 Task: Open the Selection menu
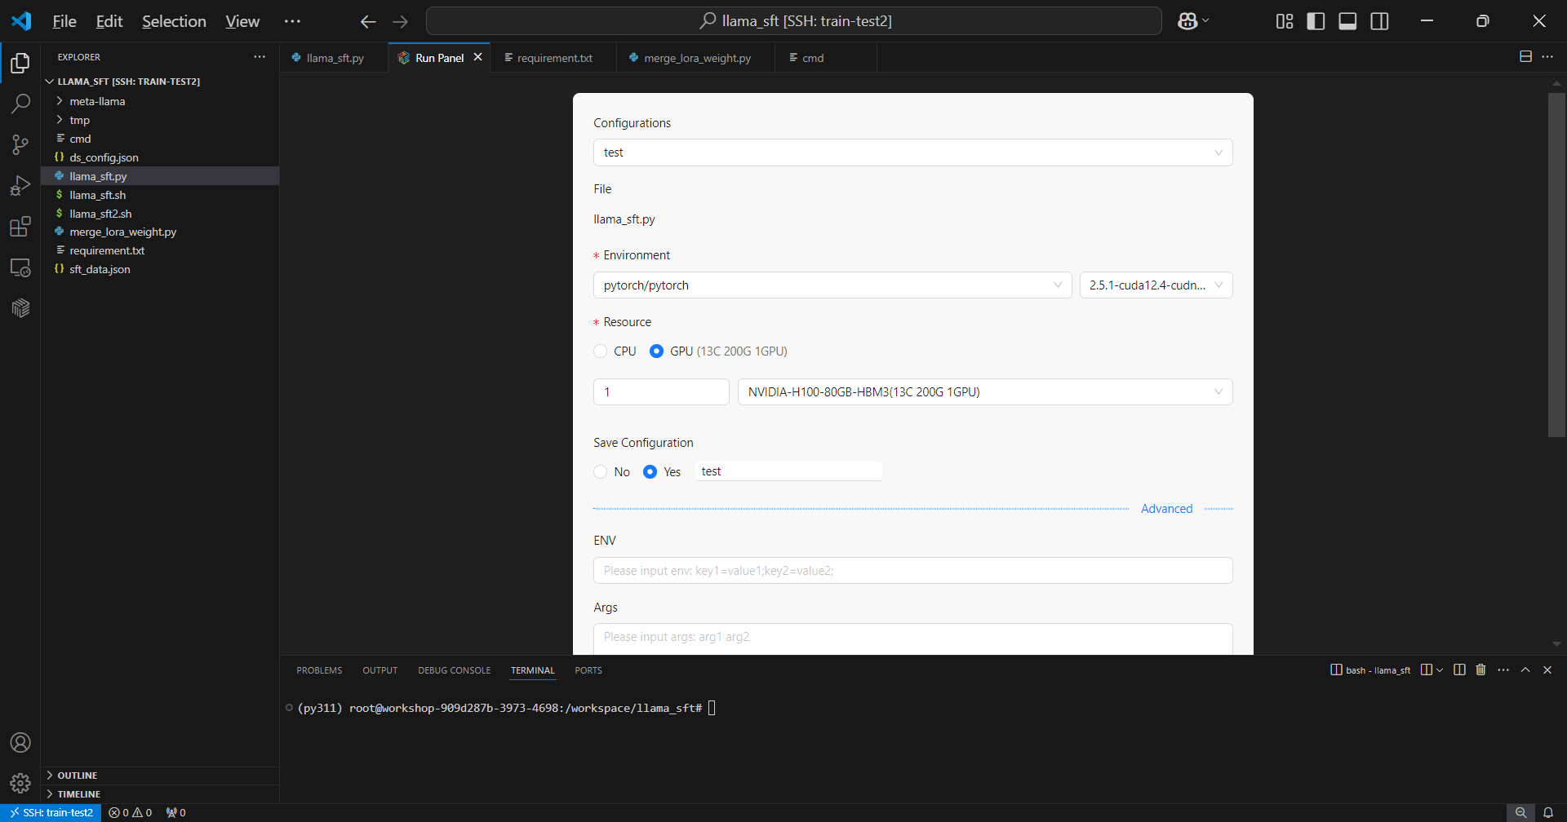coord(174,21)
